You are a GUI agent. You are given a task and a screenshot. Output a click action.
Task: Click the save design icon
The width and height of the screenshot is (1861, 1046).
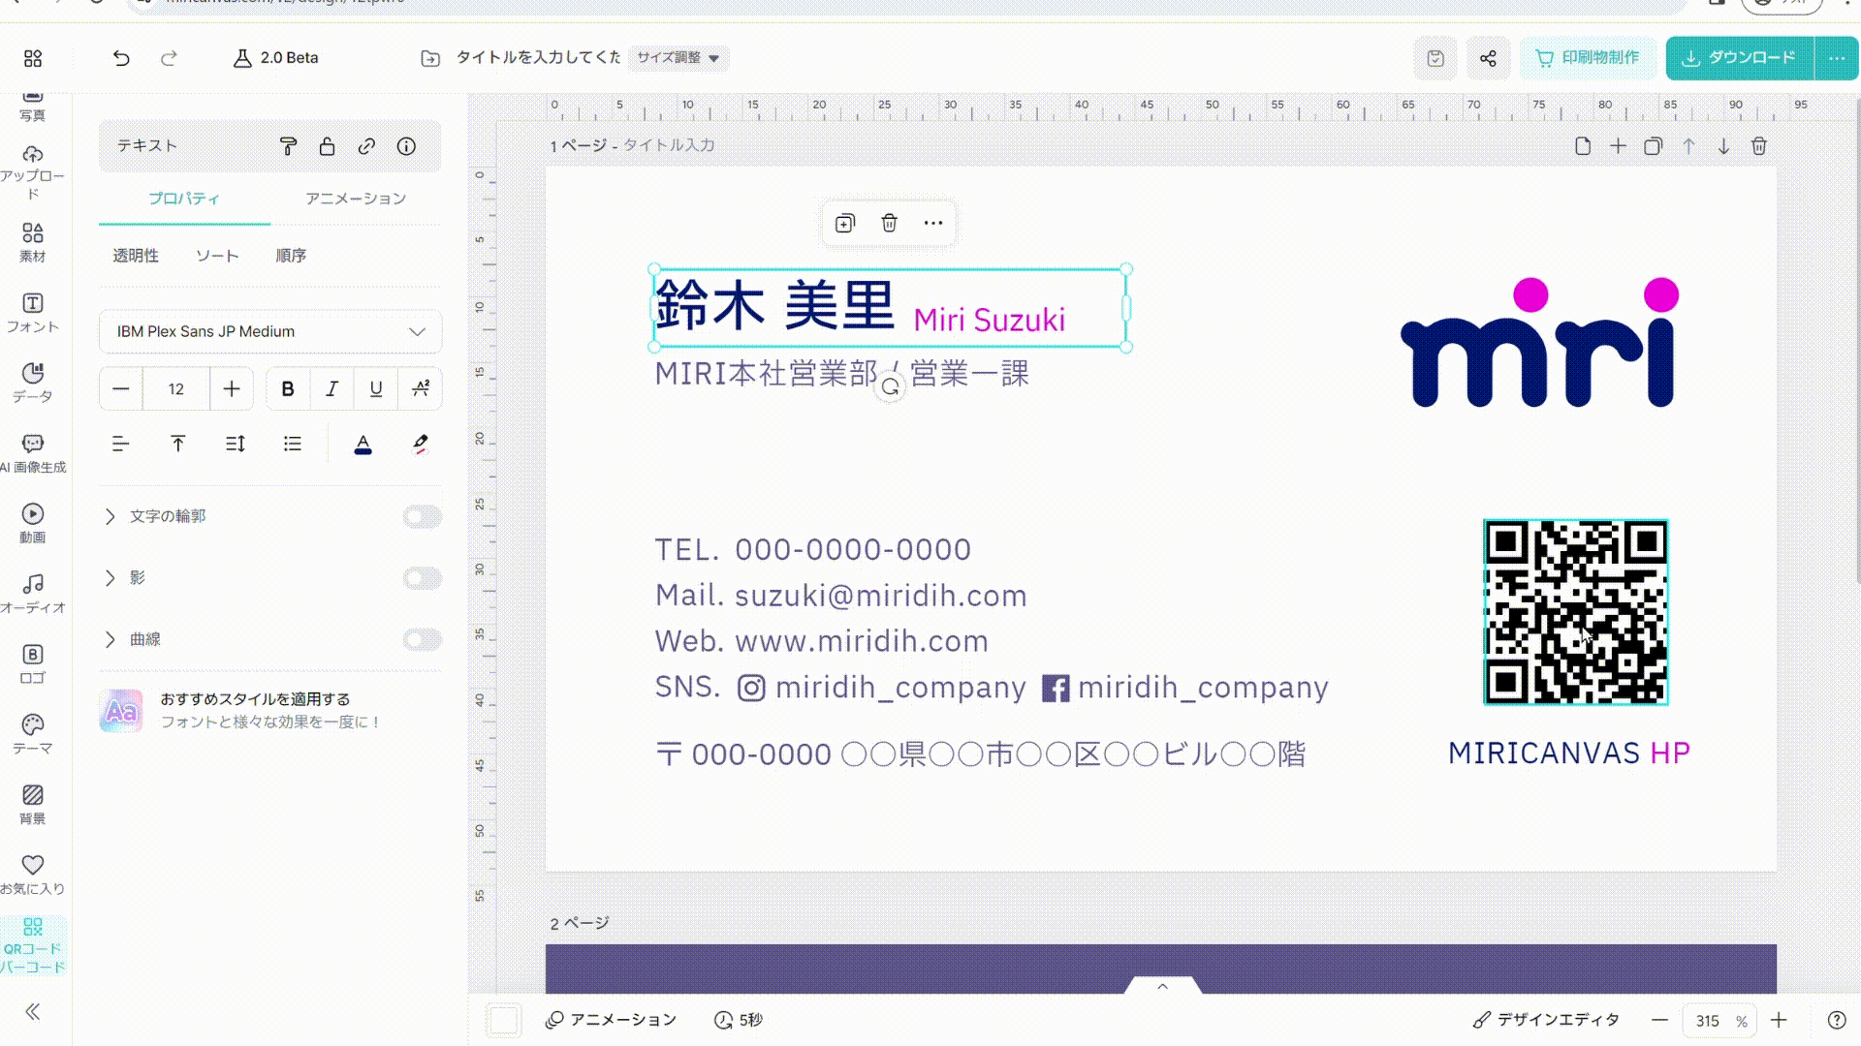coord(1435,58)
